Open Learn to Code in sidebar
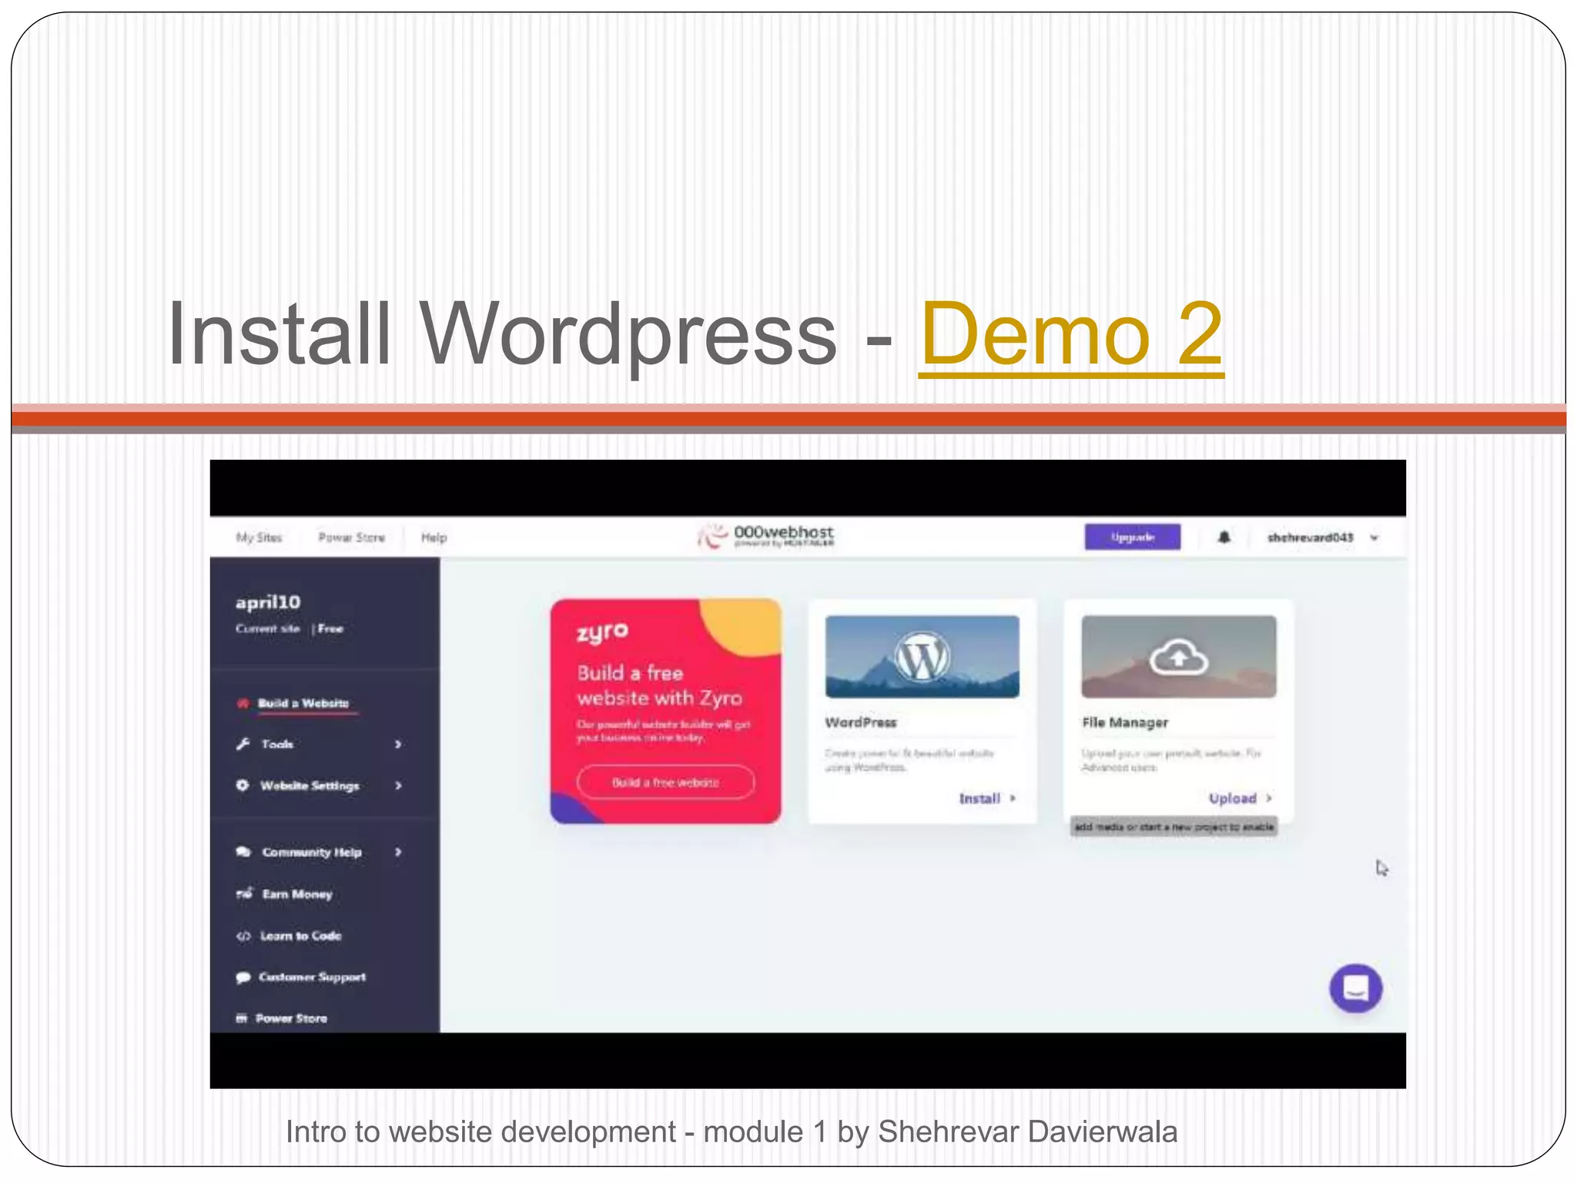1577x1183 pixels. click(x=300, y=936)
